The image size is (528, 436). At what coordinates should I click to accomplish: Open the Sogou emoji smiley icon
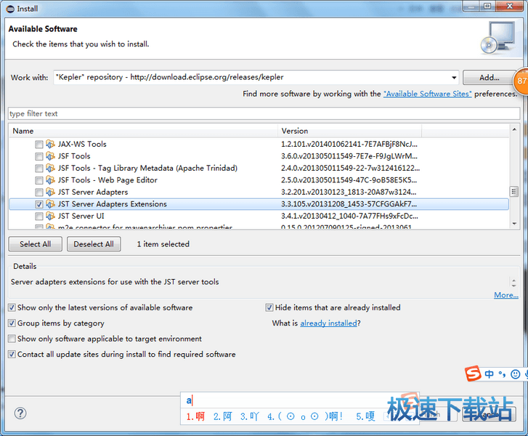(515, 374)
